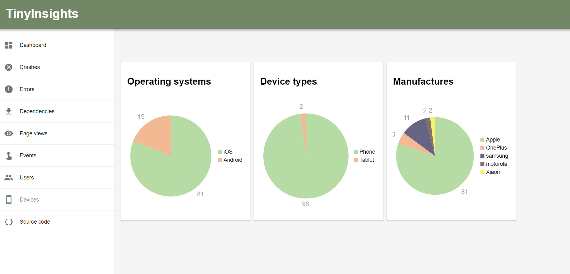Click the Manufactures card title
Image resolution: width=570 pixels, height=274 pixels.
tap(423, 81)
